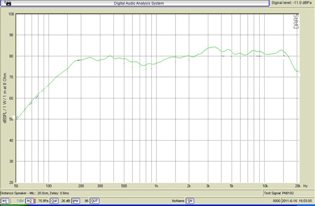Click the In2 input button

[30, 201]
